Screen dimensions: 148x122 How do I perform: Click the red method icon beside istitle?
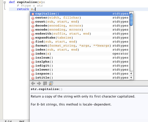[x=33, y=78]
